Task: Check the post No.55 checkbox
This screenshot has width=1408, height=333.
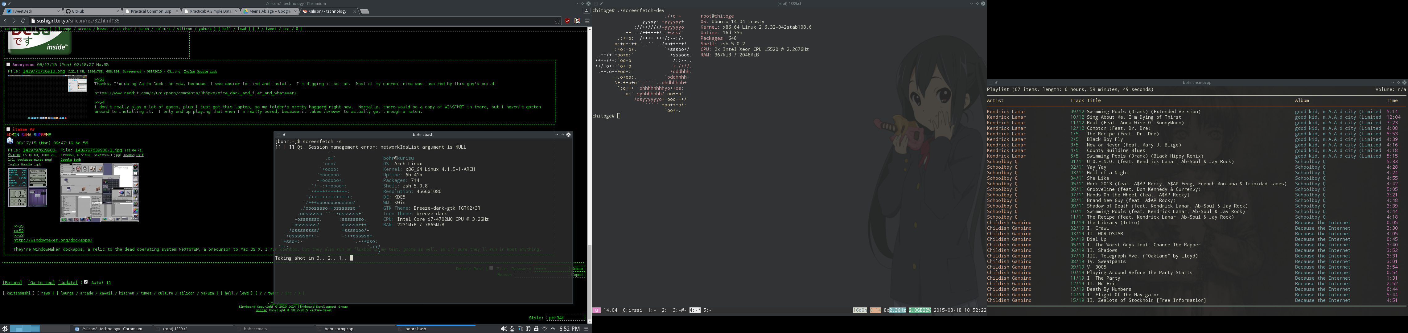Action: click(x=9, y=64)
